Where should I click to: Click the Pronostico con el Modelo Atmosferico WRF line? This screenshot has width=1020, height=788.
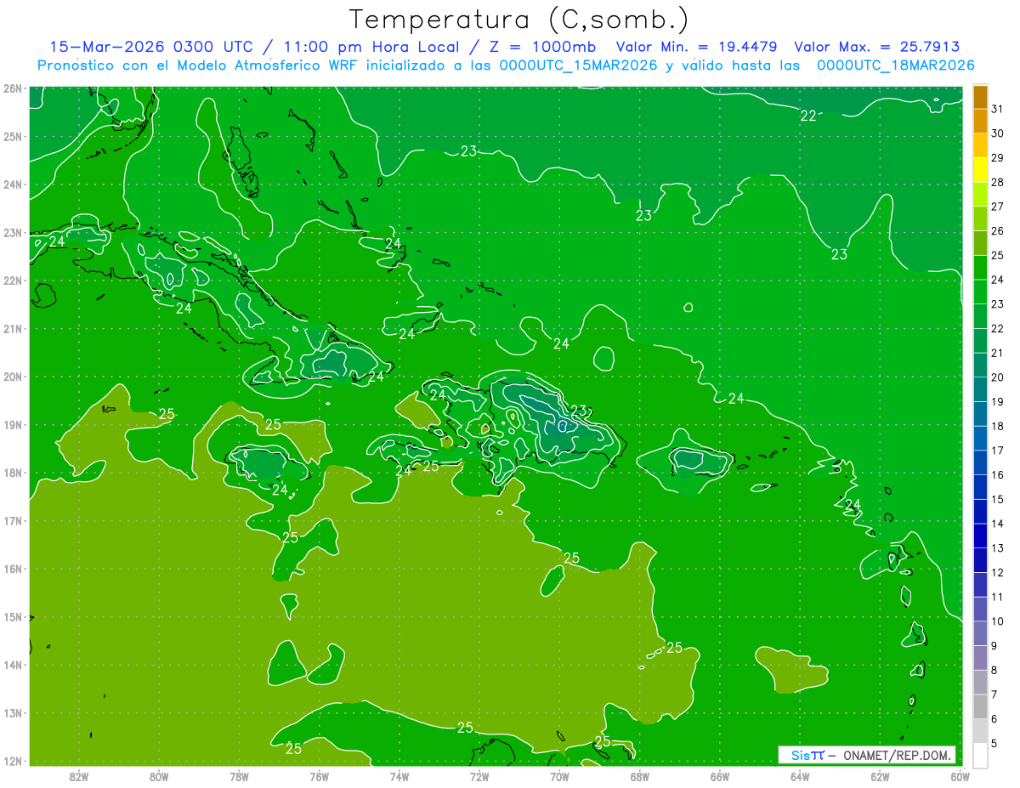click(507, 65)
